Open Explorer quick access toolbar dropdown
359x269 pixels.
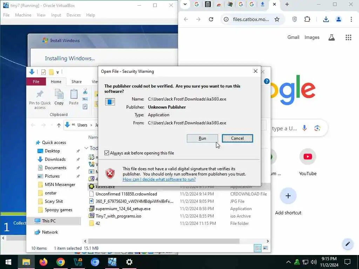[x=58, y=72]
